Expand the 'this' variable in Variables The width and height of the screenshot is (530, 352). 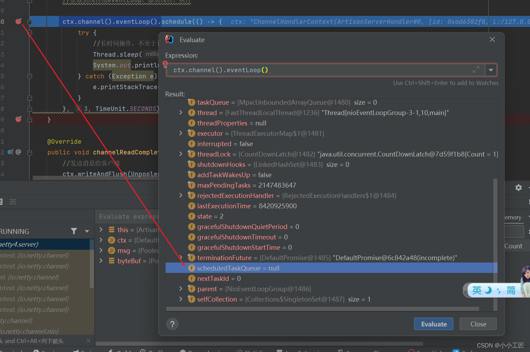[101, 229]
